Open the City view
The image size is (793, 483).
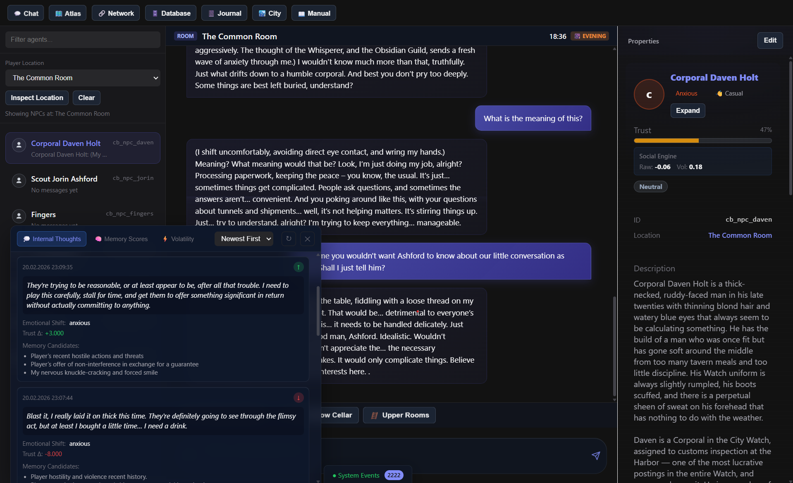(269, 13)
